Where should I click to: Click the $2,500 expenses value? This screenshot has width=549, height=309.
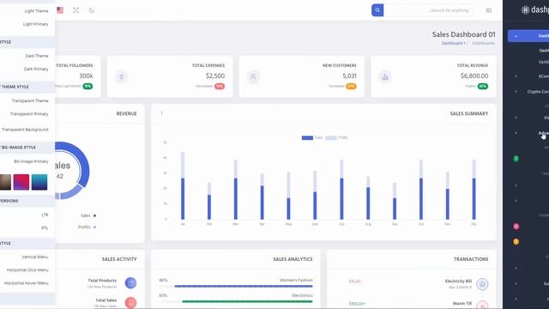coord(215,76)
